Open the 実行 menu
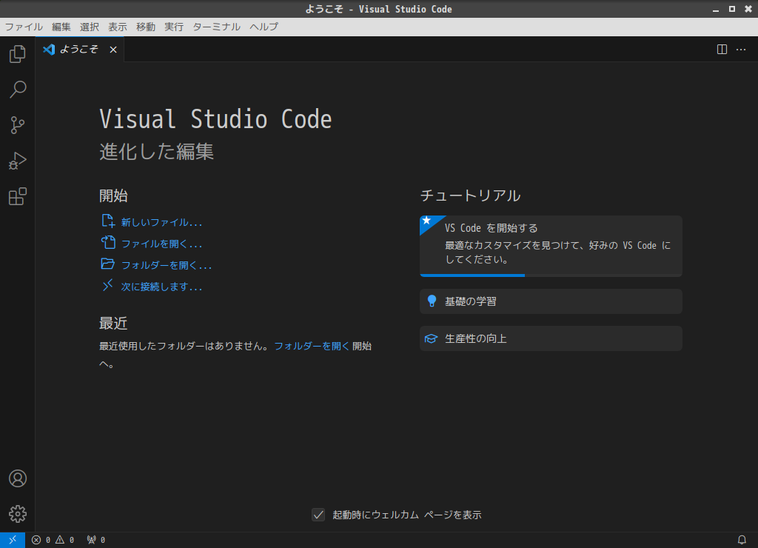The width and height of the screenshot is (758, 548). pyautogui.click(x=173, y=27)
